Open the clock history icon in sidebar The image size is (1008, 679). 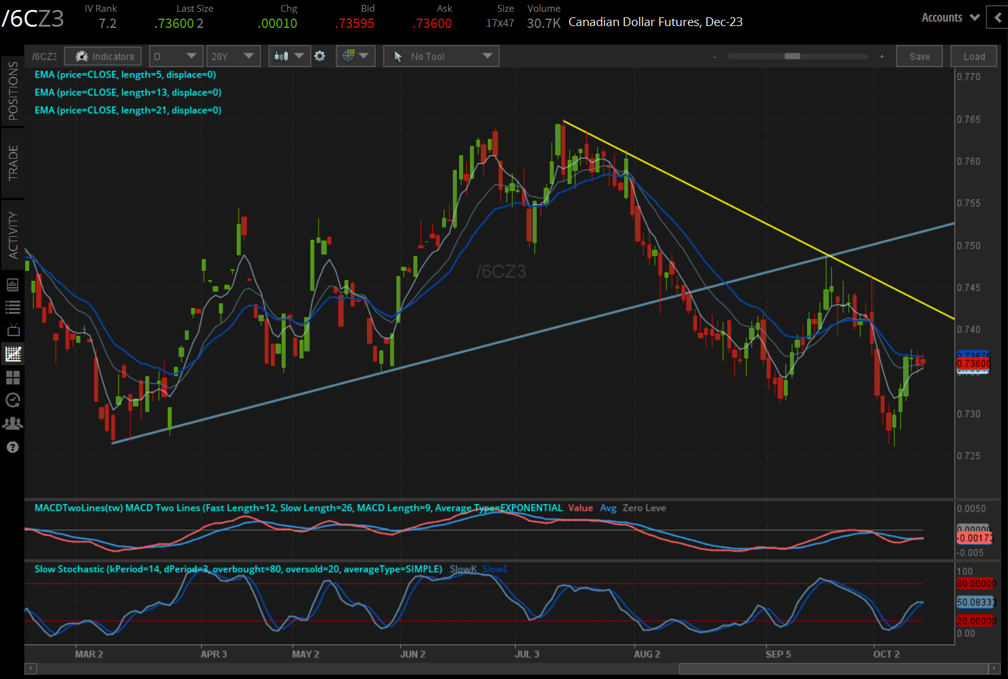click(12, 400)
